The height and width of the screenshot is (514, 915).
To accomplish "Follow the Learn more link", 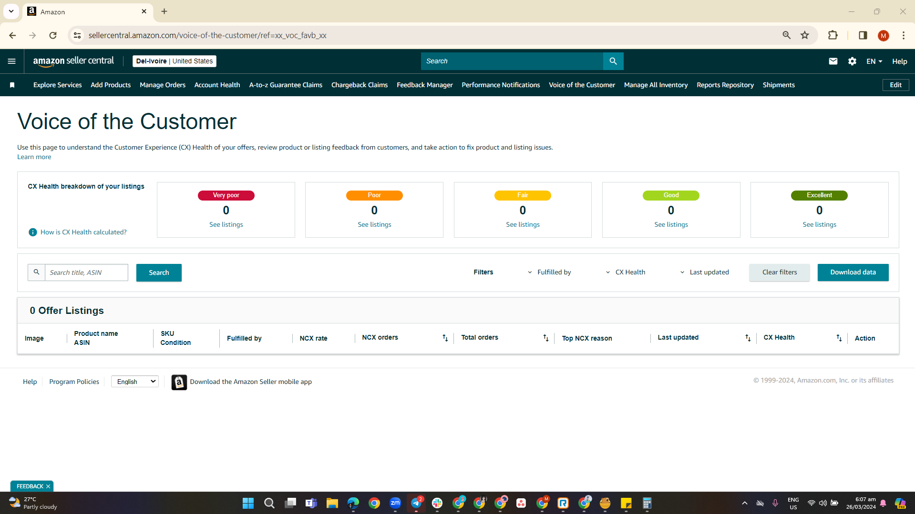I will pyautogui.click(x=34, y=157).
